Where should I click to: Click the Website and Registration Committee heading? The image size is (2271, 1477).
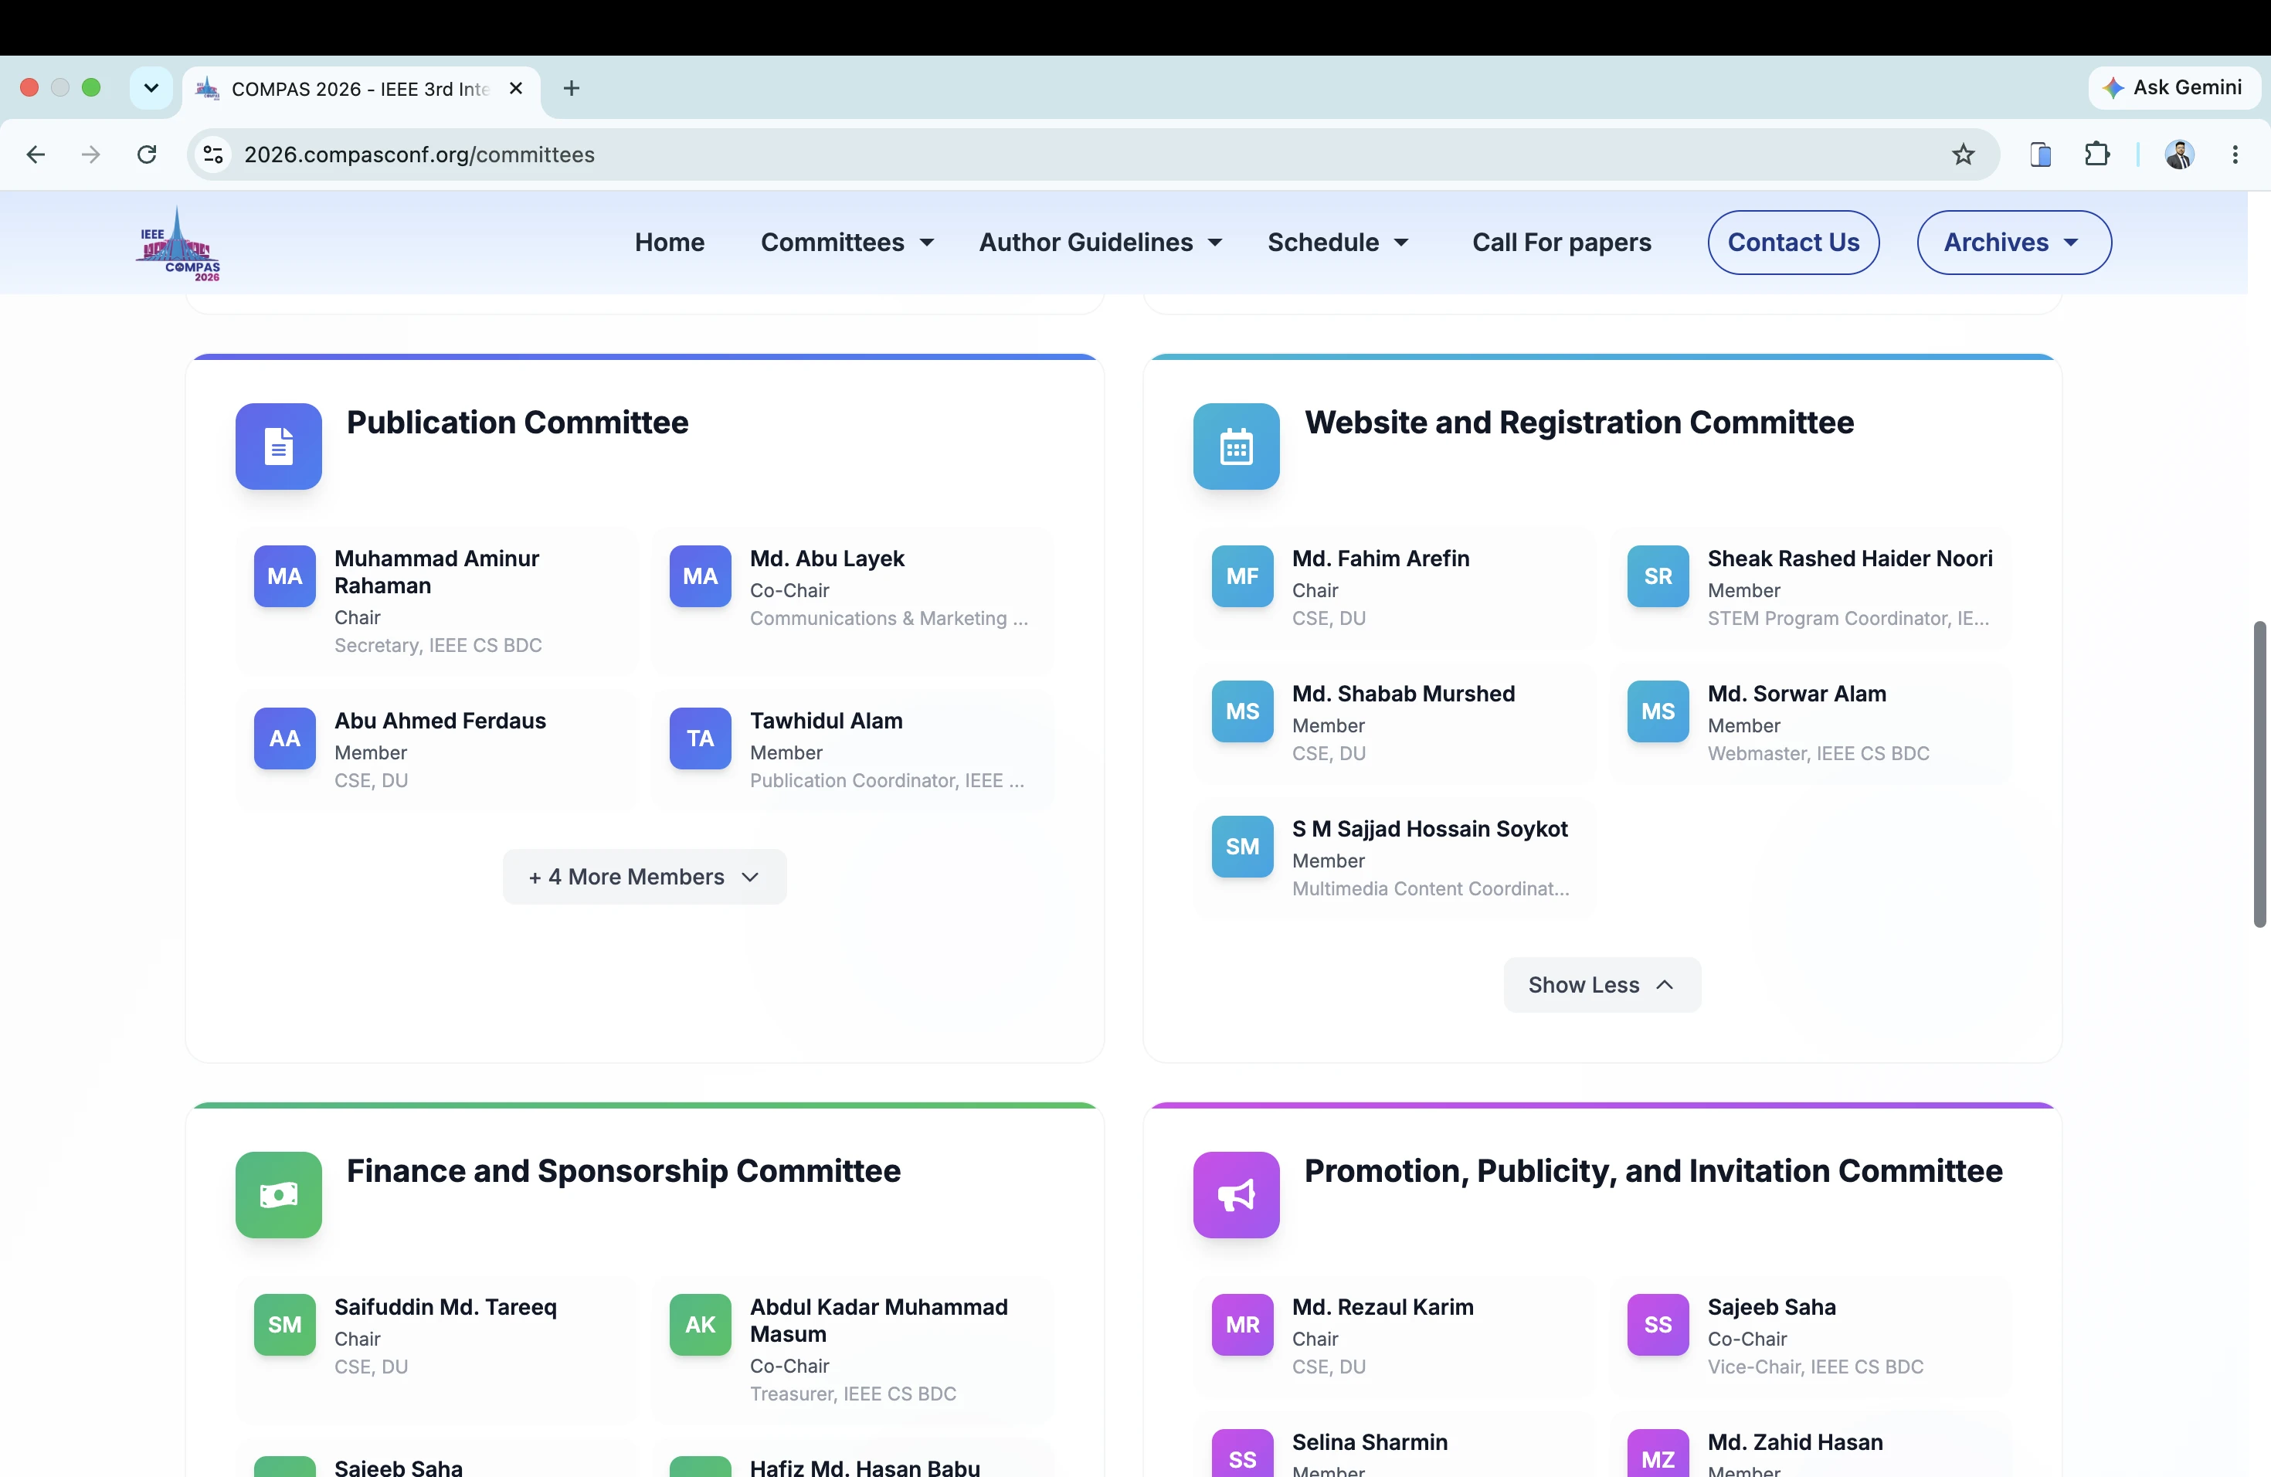[x=1578, y=423]
